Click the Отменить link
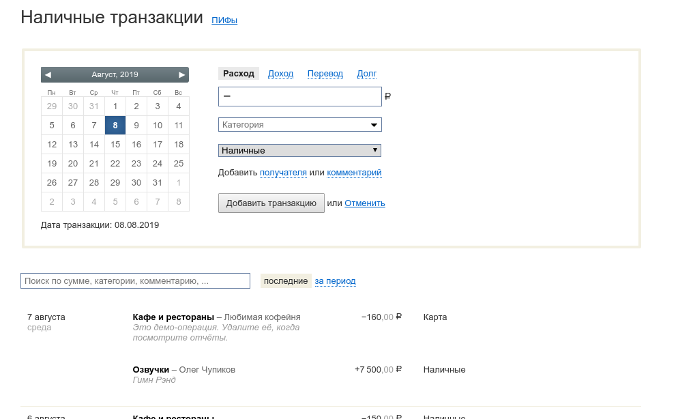Screen dimensions: 693x419 click(x=364, y=203)
